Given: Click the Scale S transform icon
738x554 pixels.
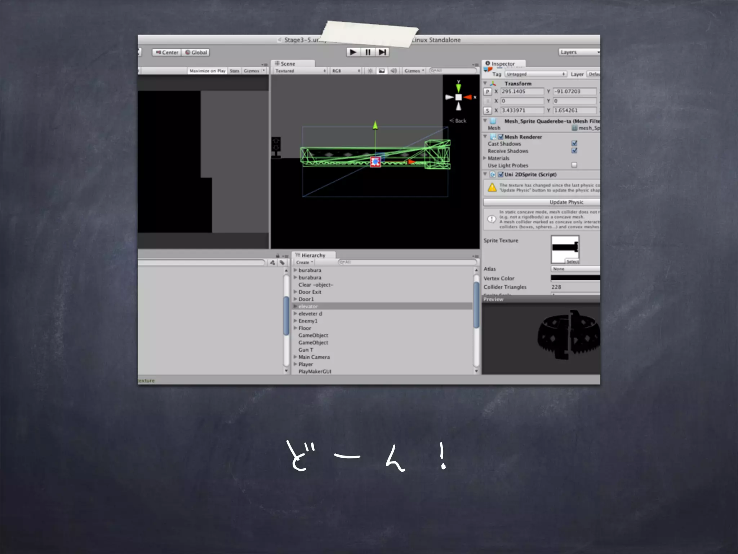Looking at the screenshot, I should (487, 111).
